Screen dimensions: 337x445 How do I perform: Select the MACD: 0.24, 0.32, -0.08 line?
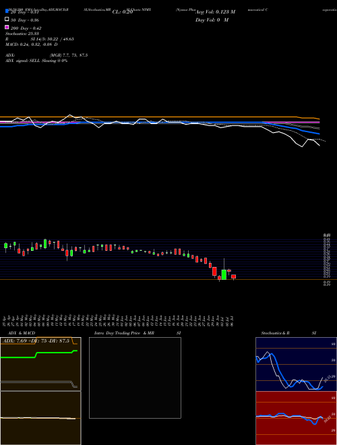tap(32, 44)
